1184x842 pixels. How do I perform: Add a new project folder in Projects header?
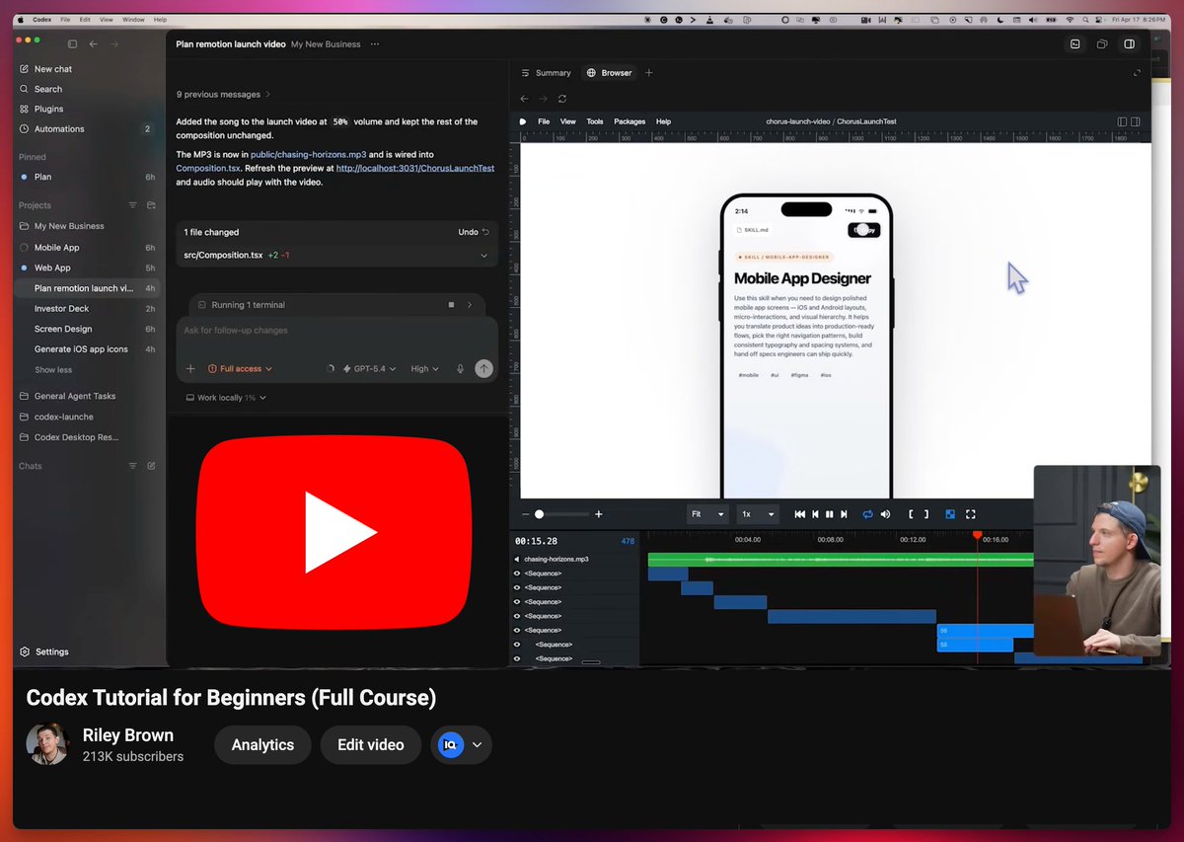click(x=151, y=205)
